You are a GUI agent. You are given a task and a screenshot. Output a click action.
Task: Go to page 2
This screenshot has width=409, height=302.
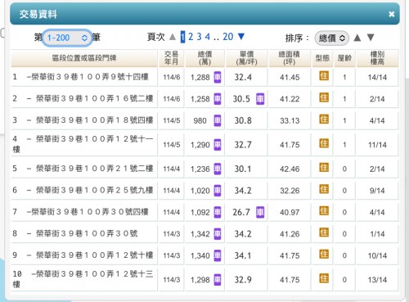coord(191,37)
